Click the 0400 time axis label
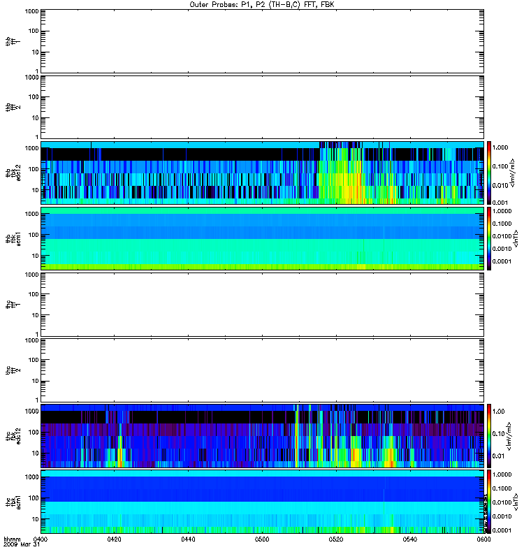Screen dimensions: 524x559 point(41,539)
